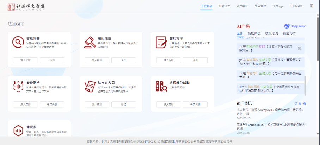Click 添加 on the 模拟法庭 card
Screen dimensions: 320x145
124,60
